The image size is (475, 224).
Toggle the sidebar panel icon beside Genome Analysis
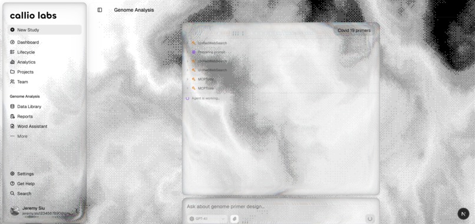(x=100, y=10)
